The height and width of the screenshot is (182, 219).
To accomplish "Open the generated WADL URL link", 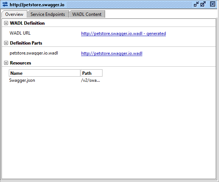I will point(124,34).
